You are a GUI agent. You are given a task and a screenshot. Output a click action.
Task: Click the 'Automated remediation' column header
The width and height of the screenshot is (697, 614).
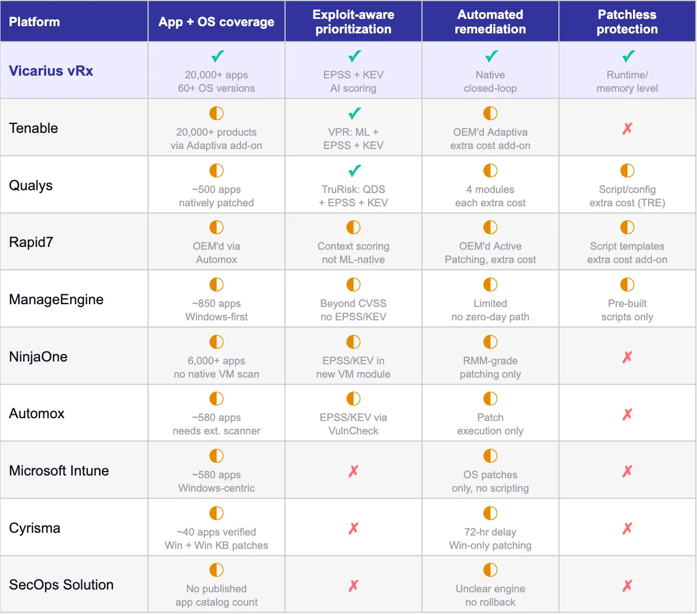[490, 22]
